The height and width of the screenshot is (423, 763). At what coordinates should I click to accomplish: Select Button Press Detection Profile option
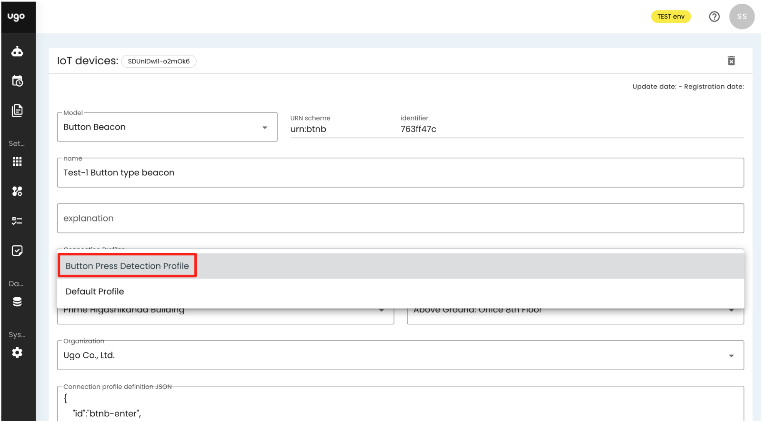click(x=400, y=266)
